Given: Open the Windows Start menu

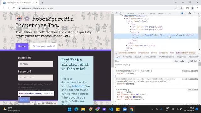Looking at the screenshot, I should tap(69, 110).
